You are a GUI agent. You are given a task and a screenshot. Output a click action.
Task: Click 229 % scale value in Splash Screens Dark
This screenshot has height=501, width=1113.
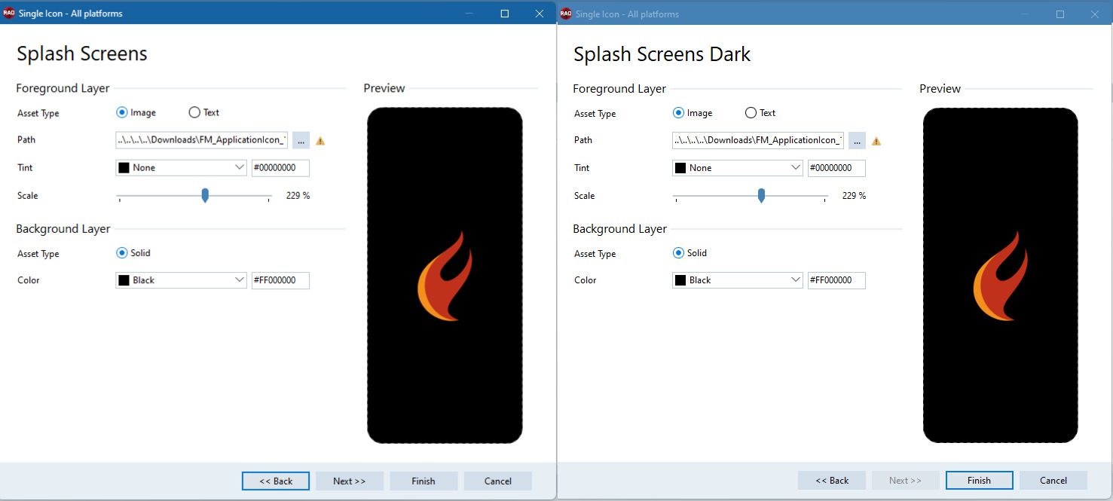point(854,196)
